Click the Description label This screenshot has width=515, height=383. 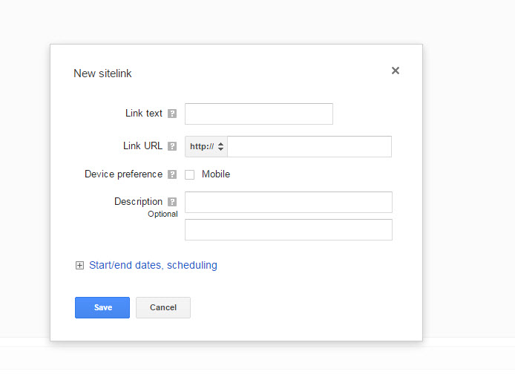pos(138,202)
